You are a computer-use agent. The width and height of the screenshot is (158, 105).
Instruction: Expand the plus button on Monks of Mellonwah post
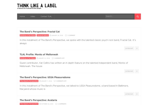click(x=137, y=71)
